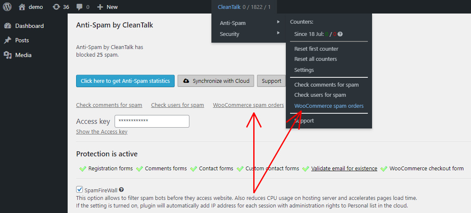
Task: Open Media library in the sidebar
Action: 23,55
